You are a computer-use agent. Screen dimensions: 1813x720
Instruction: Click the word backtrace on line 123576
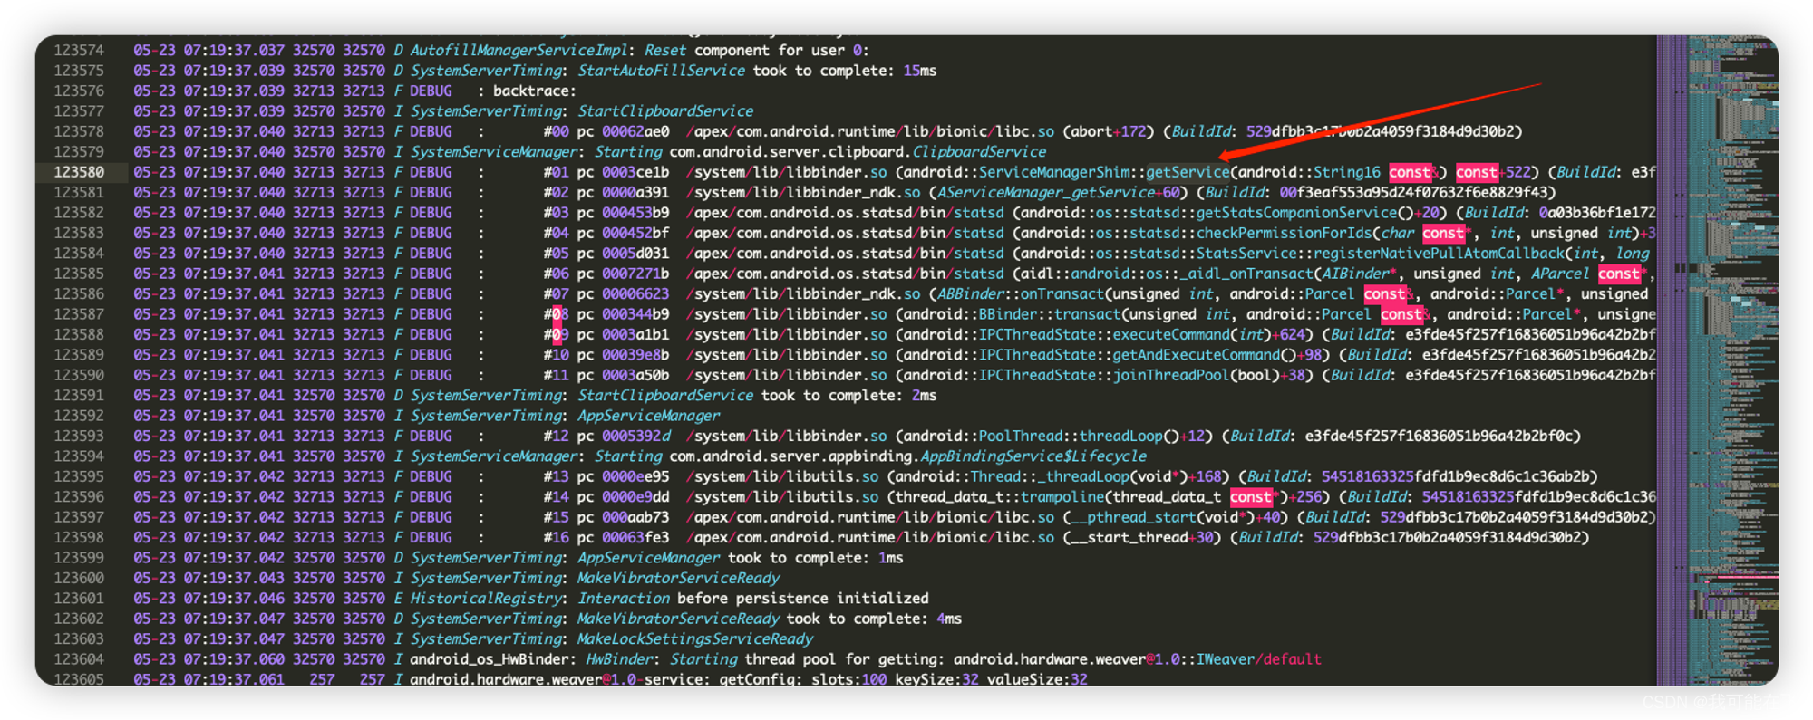pyautogui.click(x=530, y=91)
